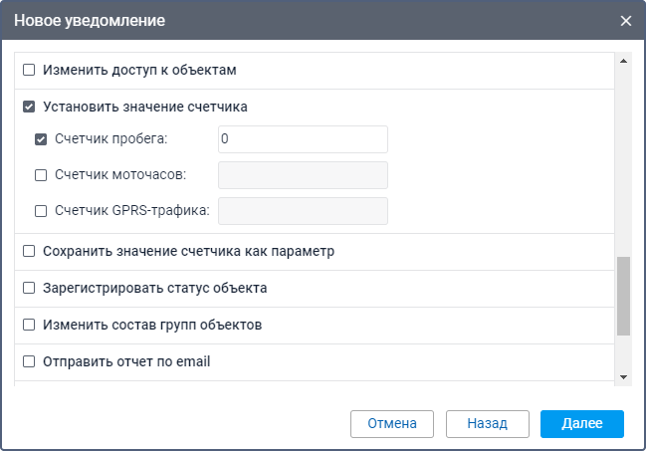646x451 pixels.
Task: Check Изменить состав групп объектов
Action: click(29, 325)
